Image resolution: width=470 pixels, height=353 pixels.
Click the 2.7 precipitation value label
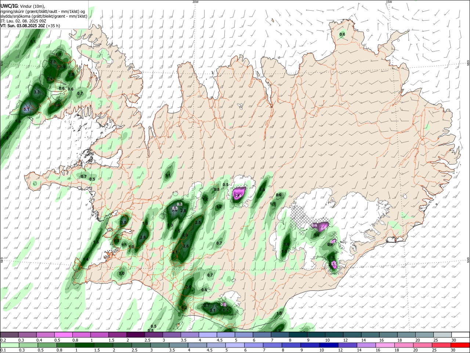(x=207, y=305)
